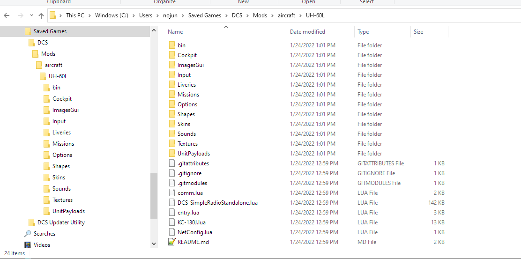521x259 pixels.
Task: Click the Videos icon in navigation tree
Action: coord(28,245)
